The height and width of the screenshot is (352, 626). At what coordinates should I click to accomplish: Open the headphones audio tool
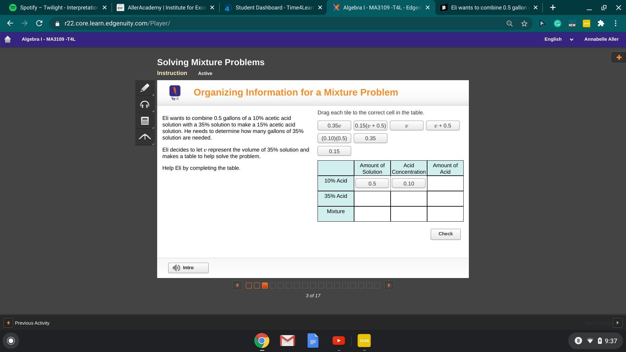[145, 105]
